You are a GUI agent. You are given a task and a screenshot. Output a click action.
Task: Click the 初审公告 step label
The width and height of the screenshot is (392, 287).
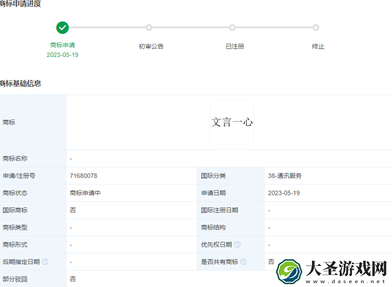[x=151, y=47]
